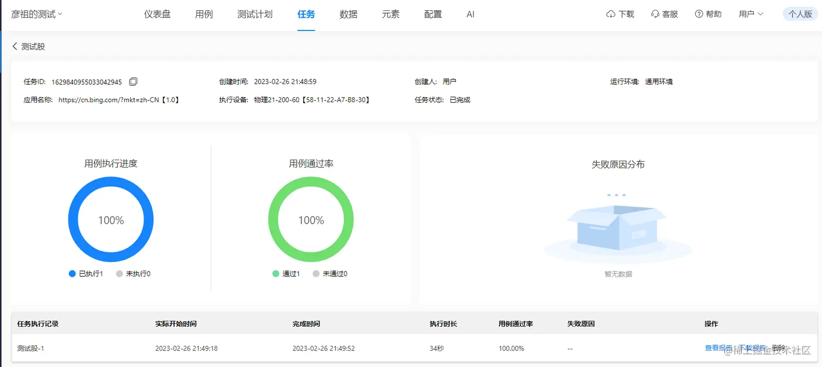Image resolution: width=822 pixels, height=367 pixels.
Task: Switch to the 仪表盘 tab
Action: (x=157, y=14)
